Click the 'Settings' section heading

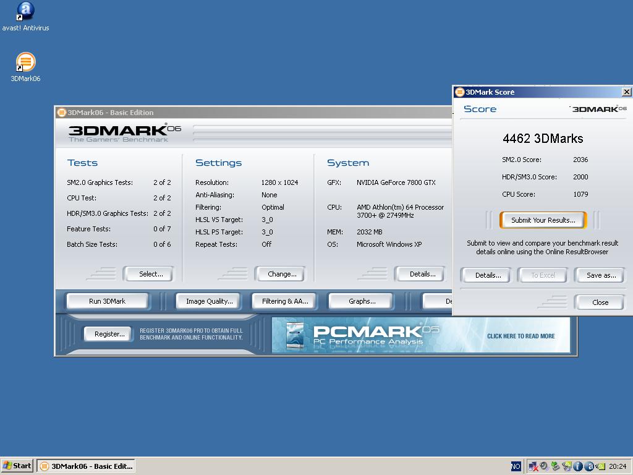[x=218, y=163]
